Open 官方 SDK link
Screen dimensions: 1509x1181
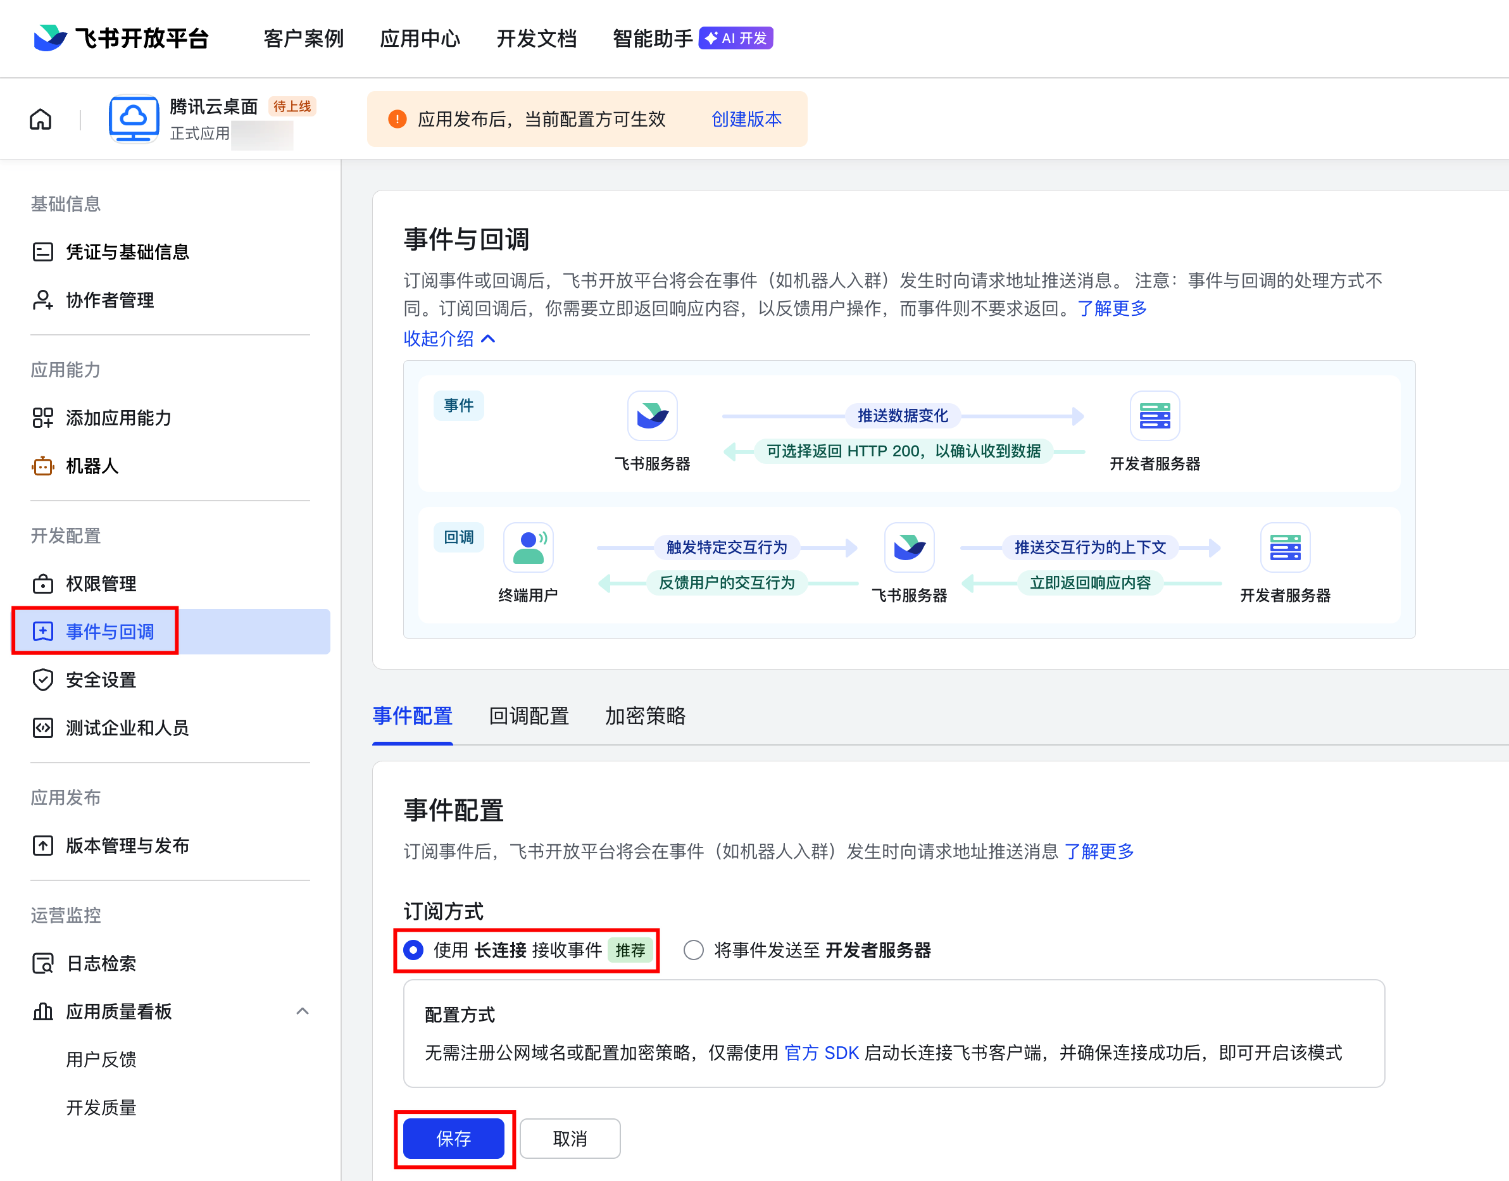(822, 1053)
